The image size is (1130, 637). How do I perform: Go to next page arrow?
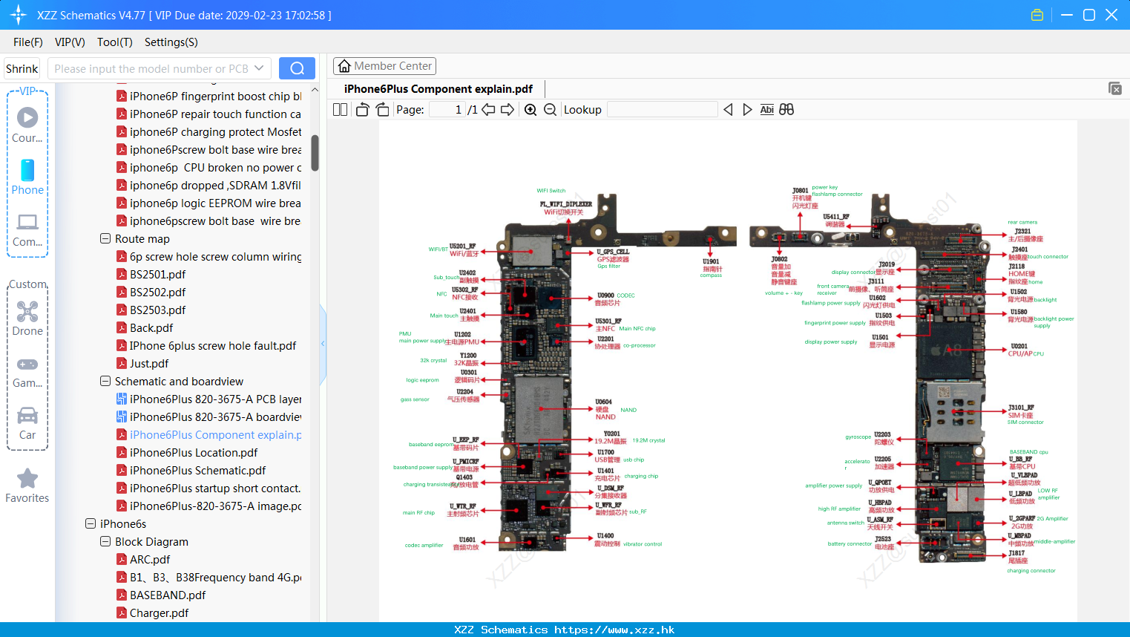tap(507, 109)
